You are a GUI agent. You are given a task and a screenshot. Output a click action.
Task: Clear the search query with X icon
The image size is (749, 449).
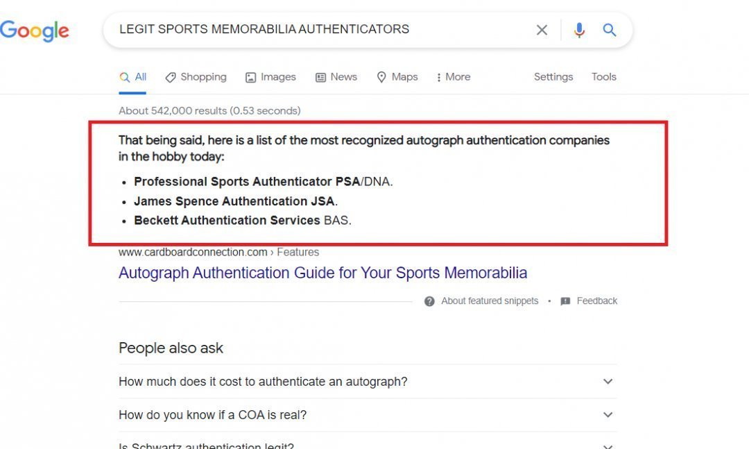point(542,30)
